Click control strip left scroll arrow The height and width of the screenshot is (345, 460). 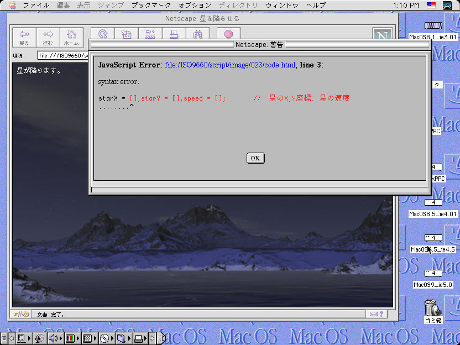(12, 338)
